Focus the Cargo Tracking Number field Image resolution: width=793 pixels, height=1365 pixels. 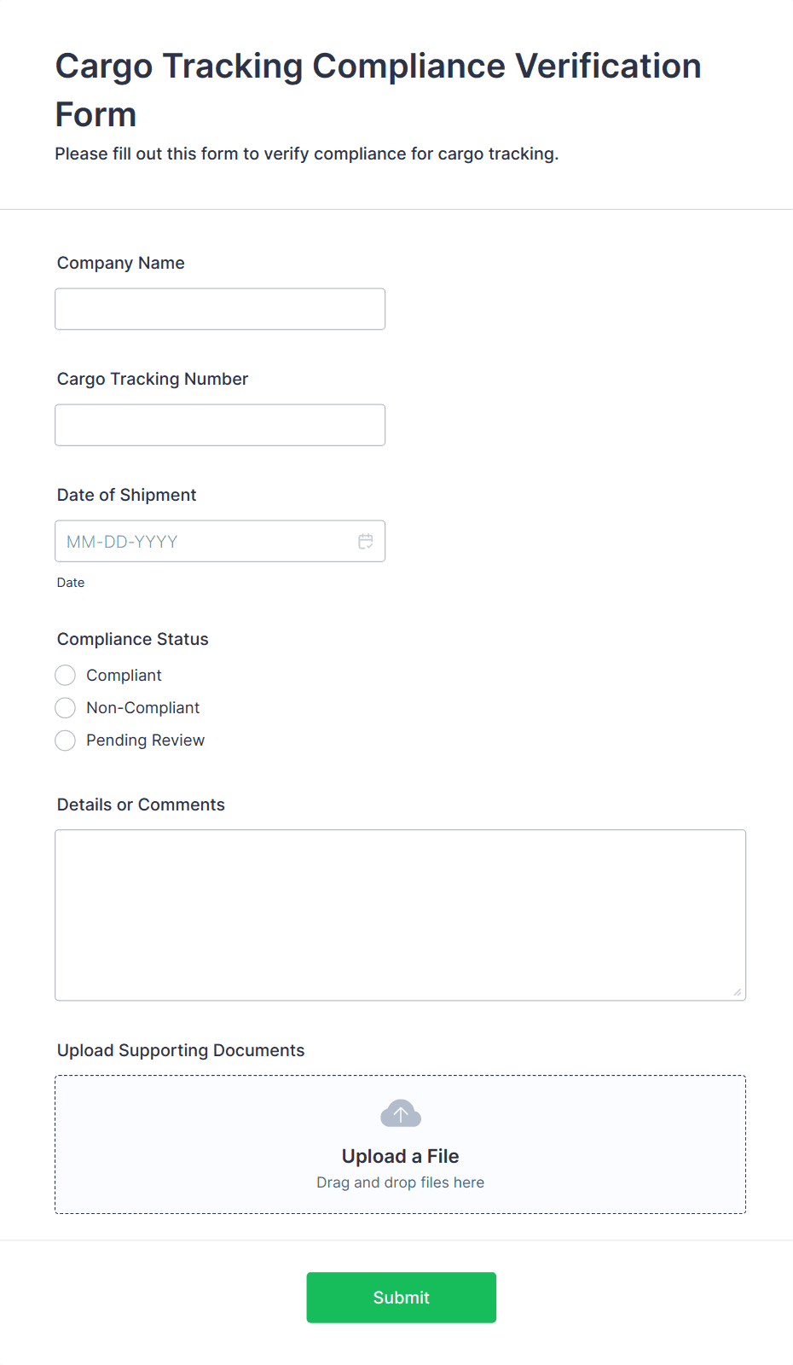click(220, 425)
